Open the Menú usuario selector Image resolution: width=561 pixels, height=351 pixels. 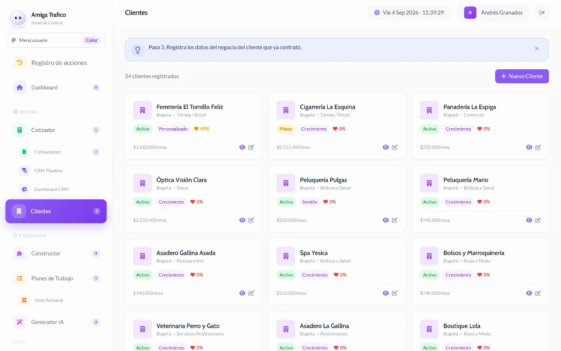click(x=56, y=40)
